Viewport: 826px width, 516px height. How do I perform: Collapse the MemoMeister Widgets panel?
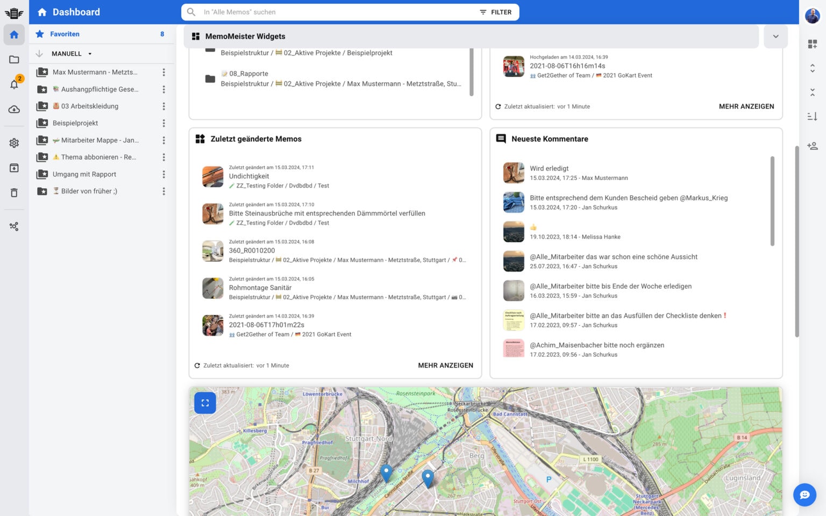pyautogui.click(x=775, y=36)
